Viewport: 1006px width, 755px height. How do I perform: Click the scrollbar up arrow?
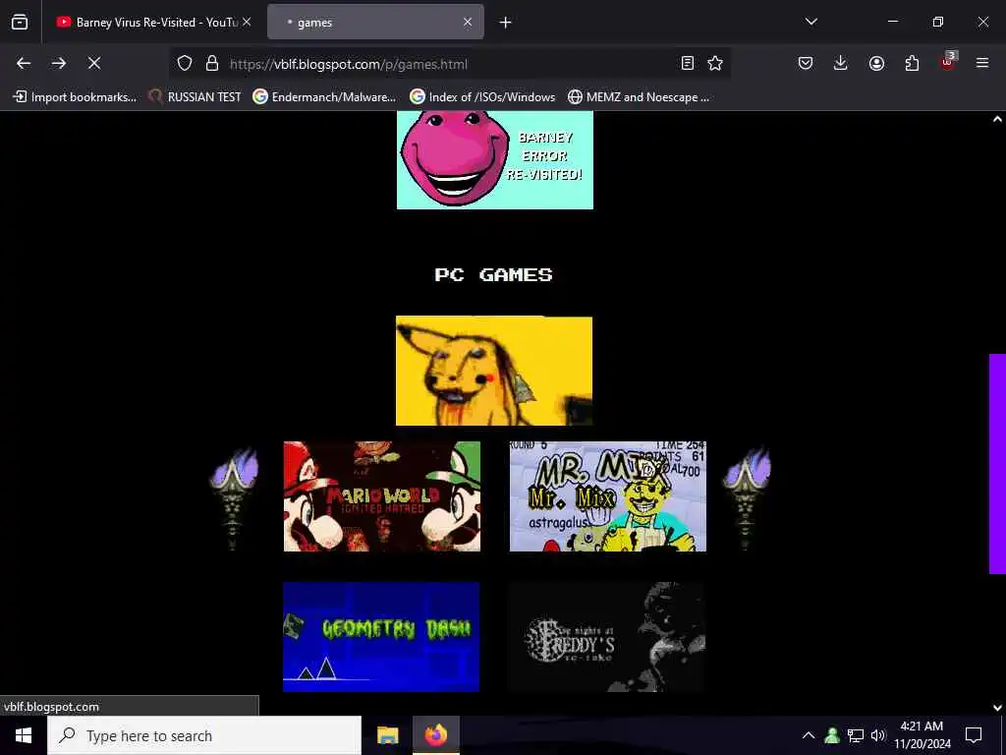click(x=997, y=119)
